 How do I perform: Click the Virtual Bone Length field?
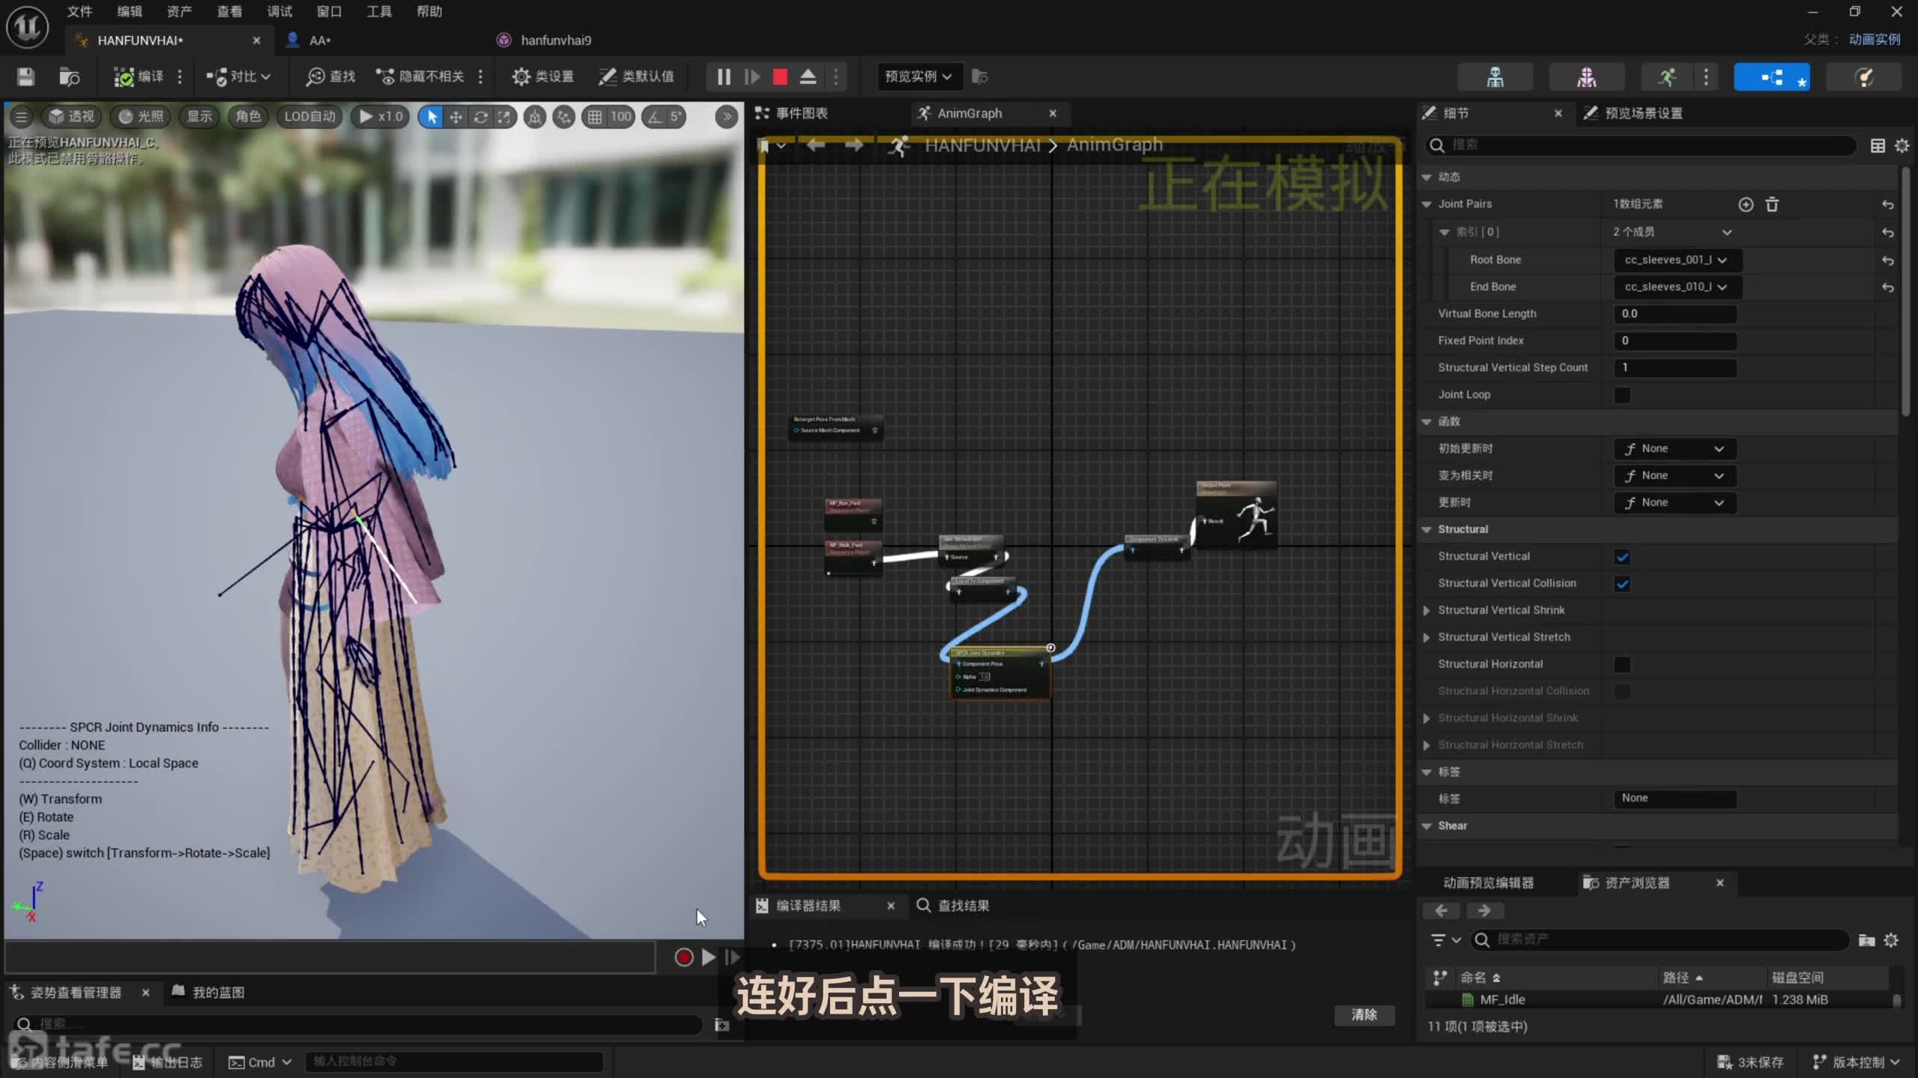1675,314
